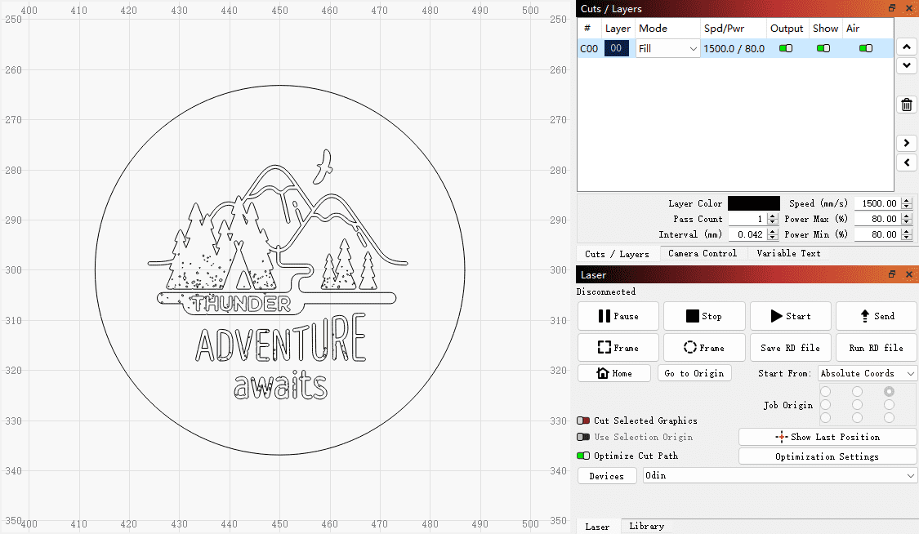Switch to the Laser tab
The image size is (919, 534).
[x=597, y=527]
